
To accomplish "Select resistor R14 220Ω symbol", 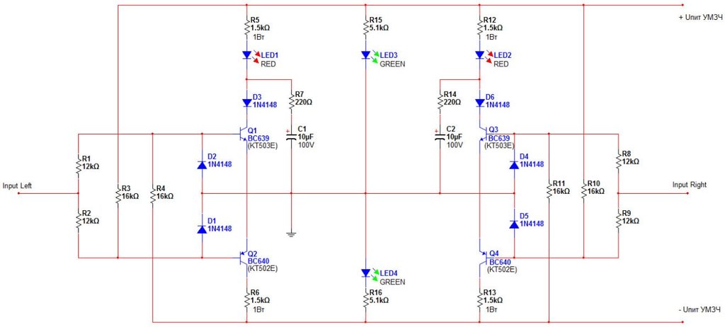I will (x=440, y=103).
